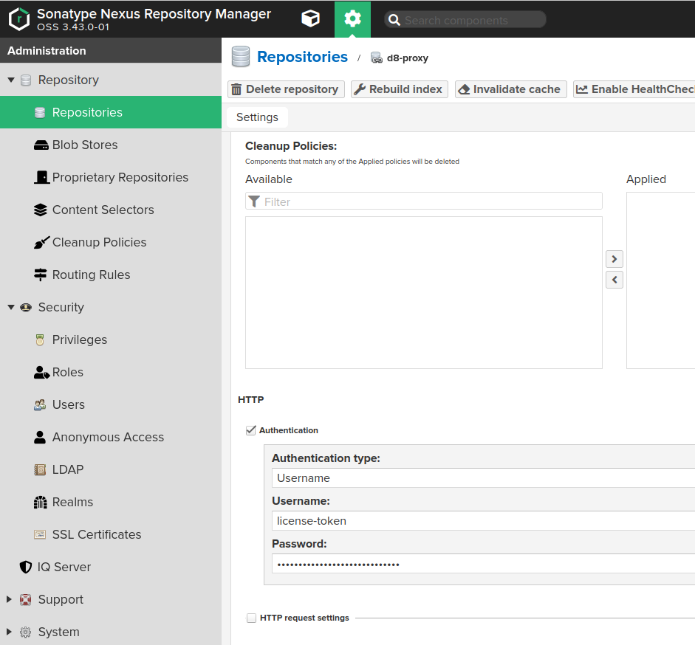Switch to the Settings tab
Viewport: 695px width, 645px height.
click(256, 117)
